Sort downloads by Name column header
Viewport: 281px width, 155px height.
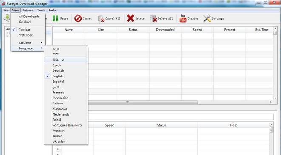coord(69,30)
